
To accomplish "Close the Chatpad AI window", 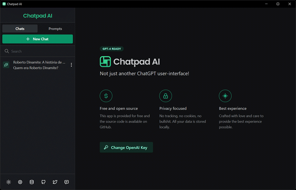I will 290,4.
